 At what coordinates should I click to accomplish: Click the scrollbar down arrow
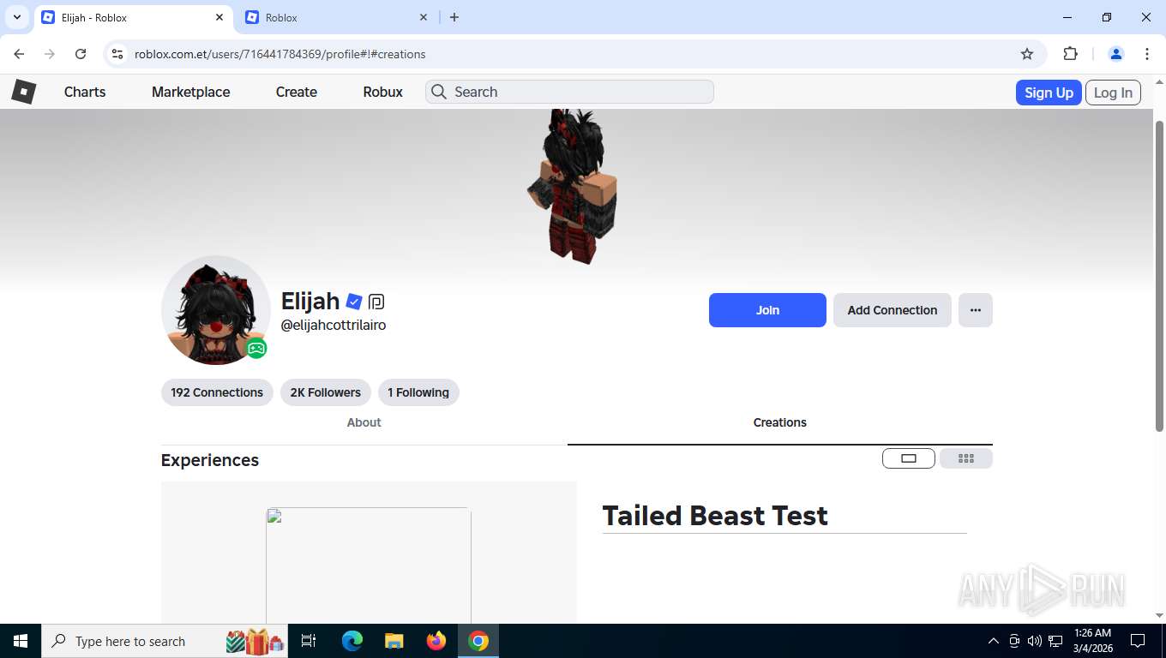click(1159, 615)
